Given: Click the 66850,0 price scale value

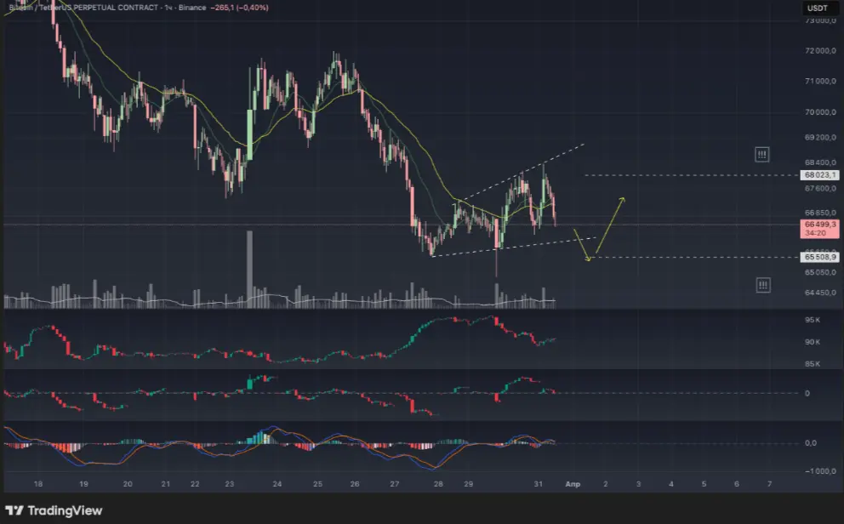Looking at the screenshot, I should coord(820,213).
